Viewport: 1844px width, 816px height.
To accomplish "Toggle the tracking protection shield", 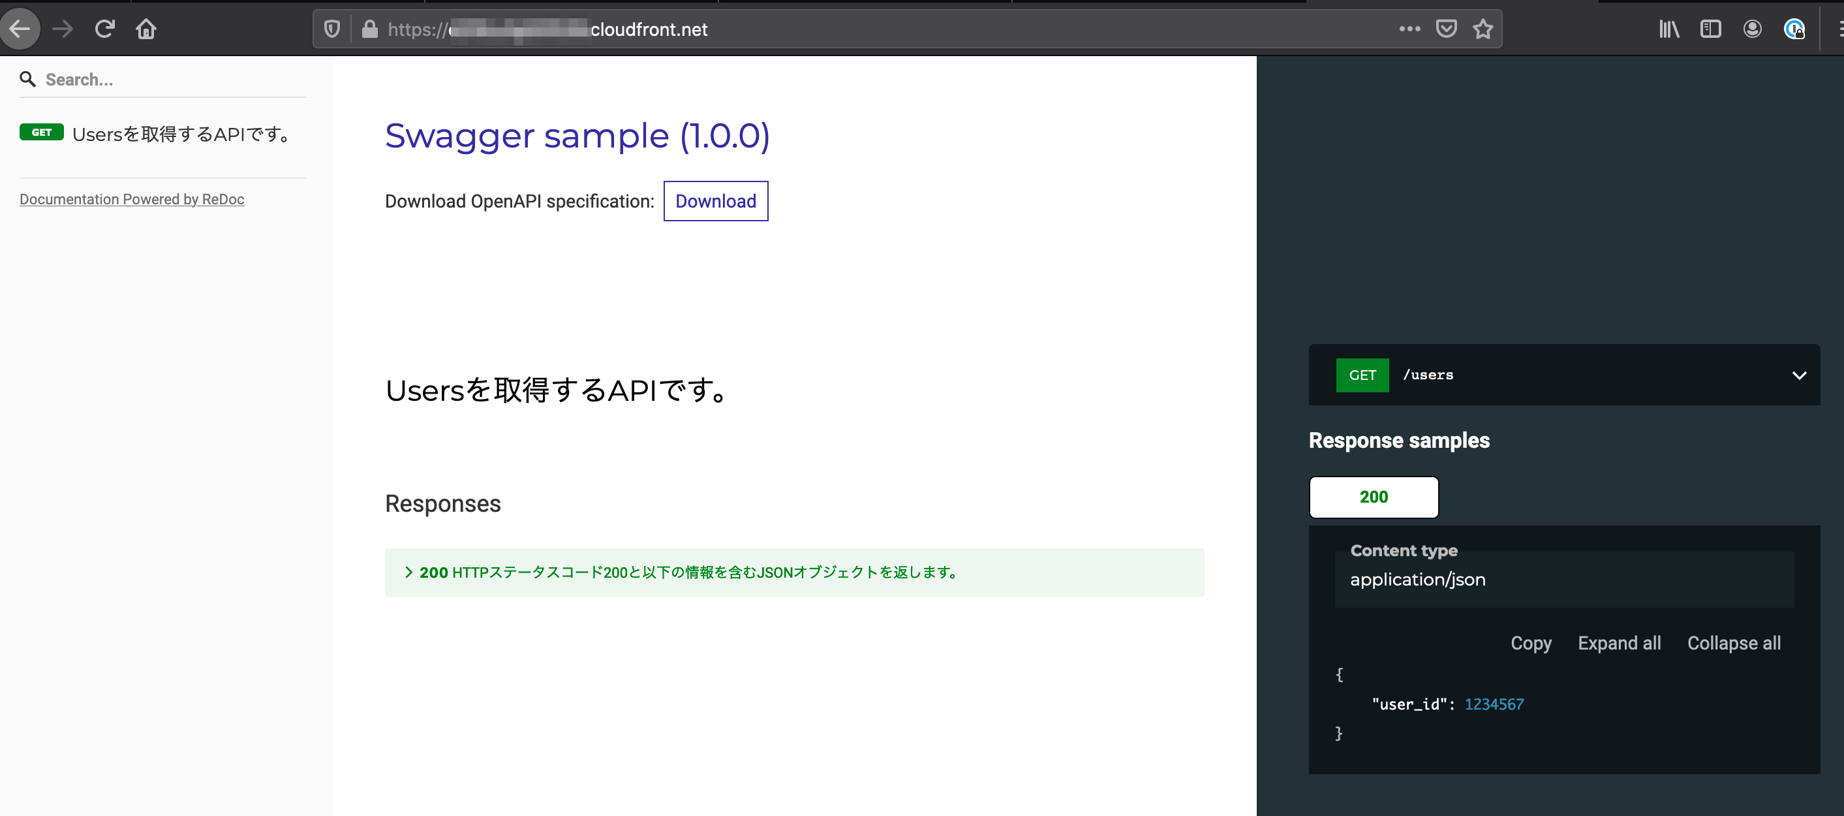I will click(x=332, y=29).
